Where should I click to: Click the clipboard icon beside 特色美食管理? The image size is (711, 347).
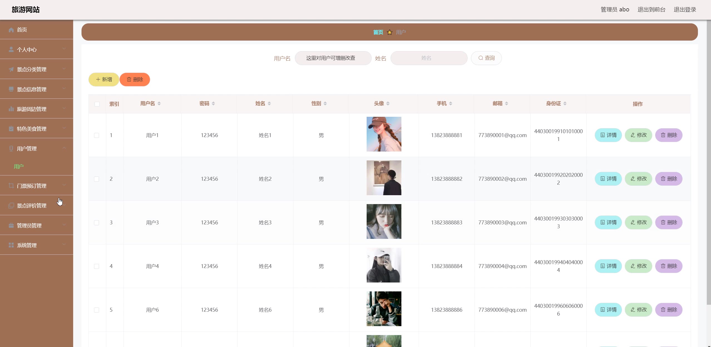click(x=11, y=129)
